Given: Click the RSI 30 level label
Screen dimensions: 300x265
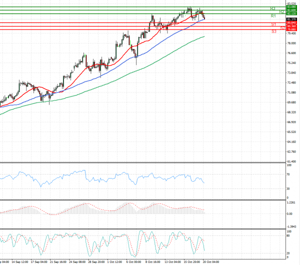Looking at the screenshot, I should tap(288, 188).
